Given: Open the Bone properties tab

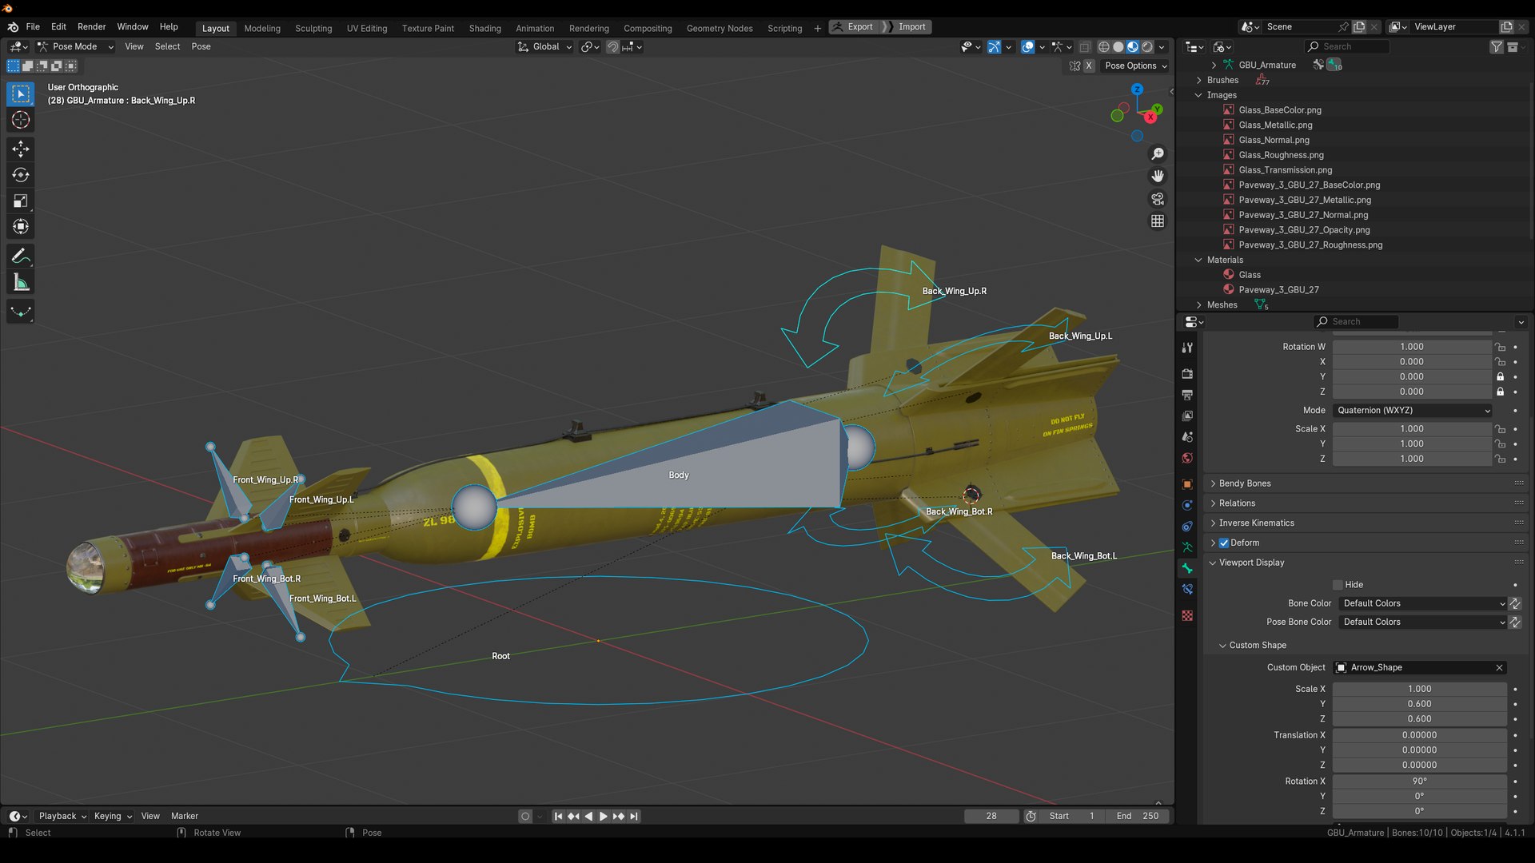Looking at the screenshot, I should pos(1187,568).
